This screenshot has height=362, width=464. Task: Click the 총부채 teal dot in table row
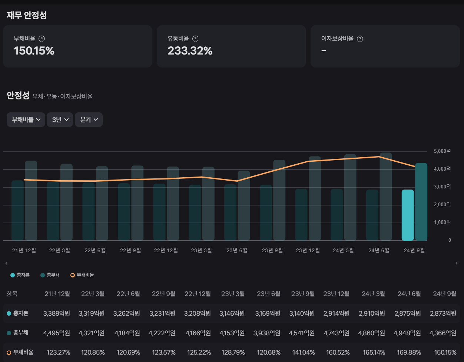click(9, 333)
